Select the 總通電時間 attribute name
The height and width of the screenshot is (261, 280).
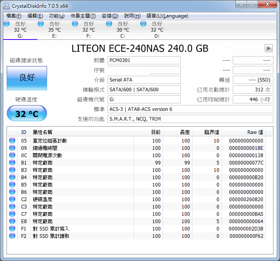tap(45, 148)
